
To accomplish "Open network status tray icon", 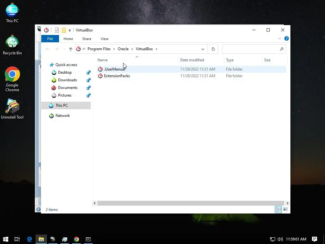I will [273, 239].
